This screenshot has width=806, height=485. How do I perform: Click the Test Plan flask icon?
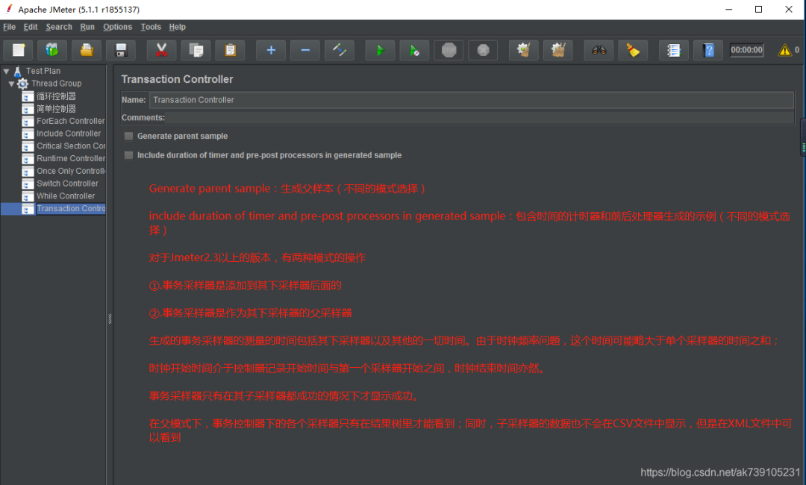17,71
